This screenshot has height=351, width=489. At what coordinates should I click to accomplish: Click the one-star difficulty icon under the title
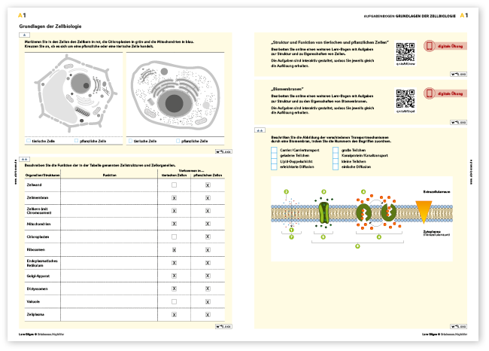click(24, 35)
